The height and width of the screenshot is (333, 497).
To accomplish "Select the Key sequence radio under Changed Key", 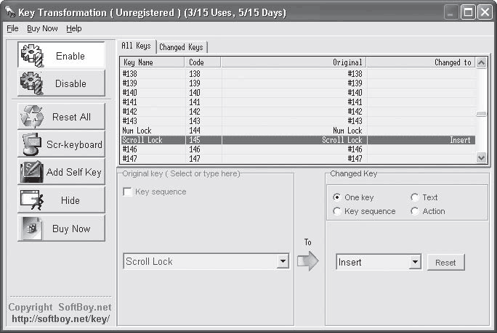I will [337, 211].
